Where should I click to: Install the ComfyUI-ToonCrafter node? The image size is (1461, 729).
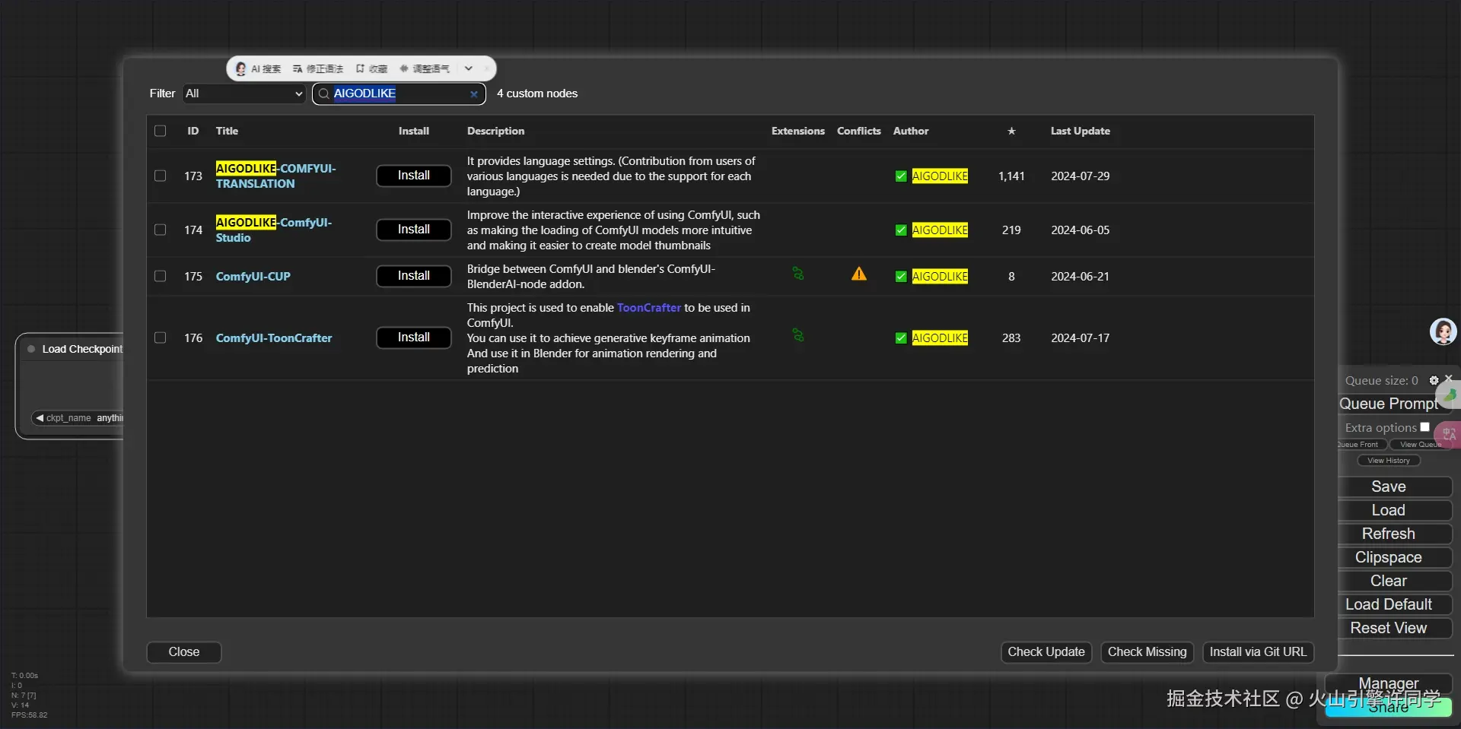tap(414, 338)
